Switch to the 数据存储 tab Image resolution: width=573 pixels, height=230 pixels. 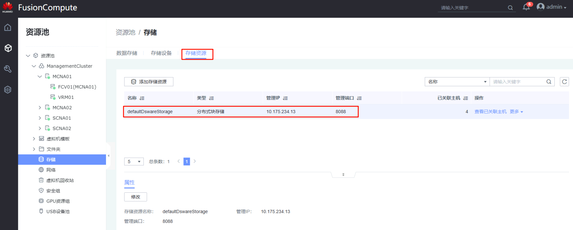[x=127, y=53]
